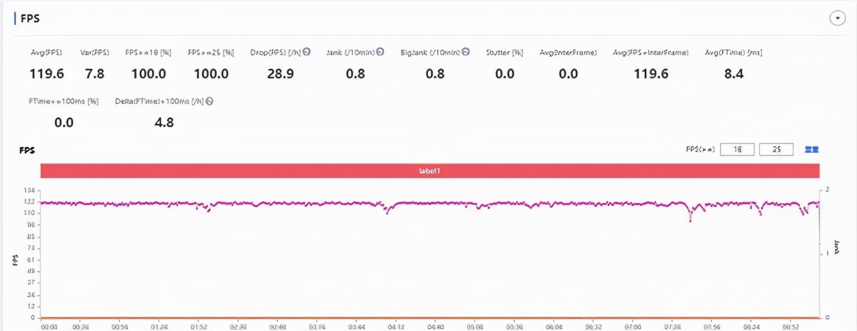Image resolution: width=857 pixels, height=331 pixels.
Task: Click the Var(FPS) value 7.8
Action: (94, 74)
